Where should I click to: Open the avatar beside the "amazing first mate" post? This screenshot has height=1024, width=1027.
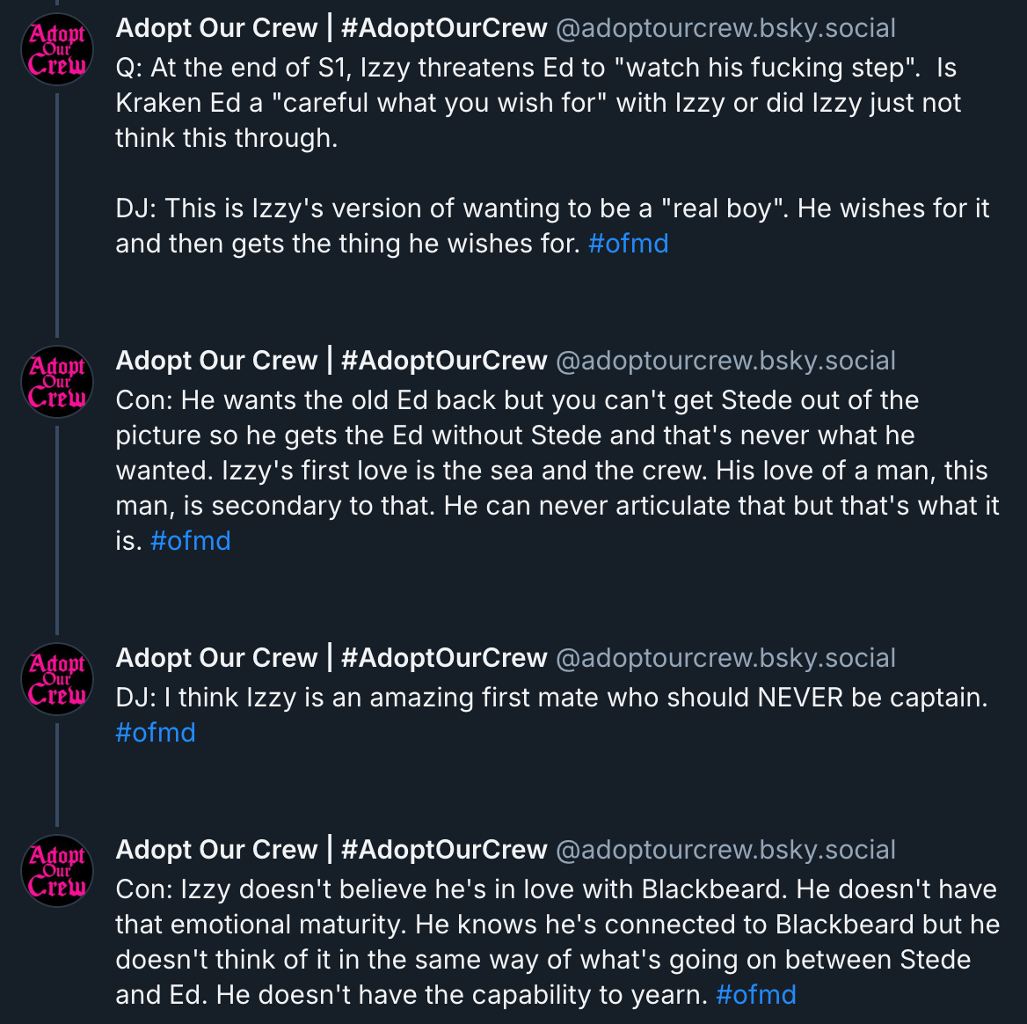57,679
